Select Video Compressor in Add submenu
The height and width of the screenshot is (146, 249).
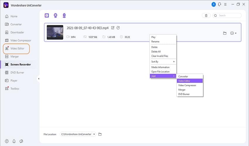(190, 85)
